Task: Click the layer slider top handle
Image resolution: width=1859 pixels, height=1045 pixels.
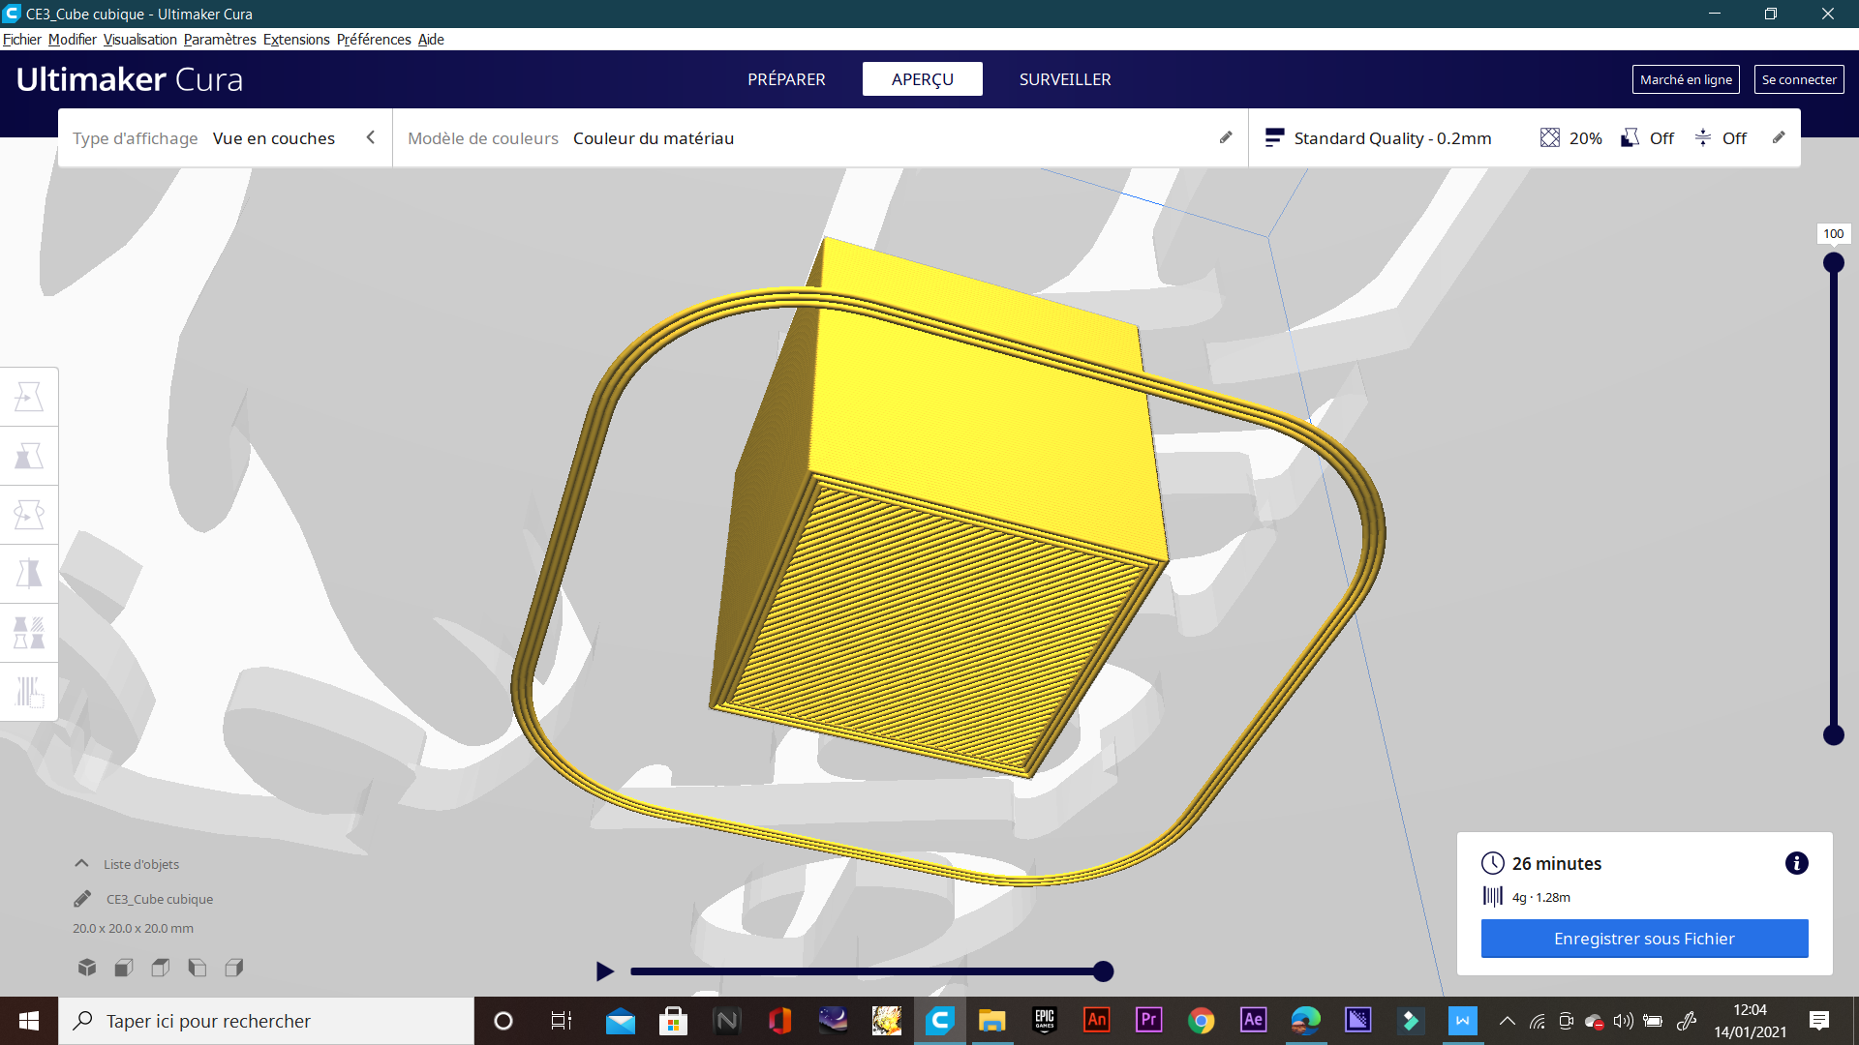Action: point(1833,263)
